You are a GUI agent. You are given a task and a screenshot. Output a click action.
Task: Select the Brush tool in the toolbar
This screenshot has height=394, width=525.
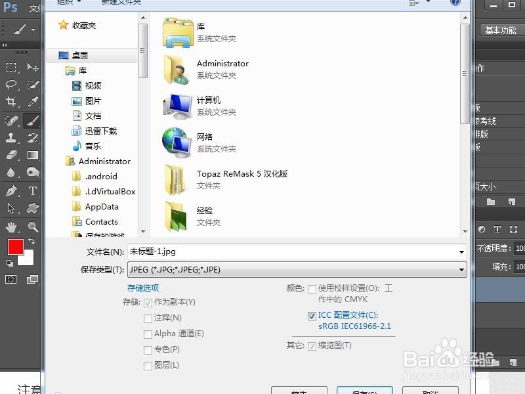(31, 120)
